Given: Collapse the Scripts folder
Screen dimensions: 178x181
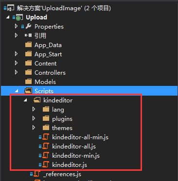Looking at the screenshot, I should click(x=17, y=91).
